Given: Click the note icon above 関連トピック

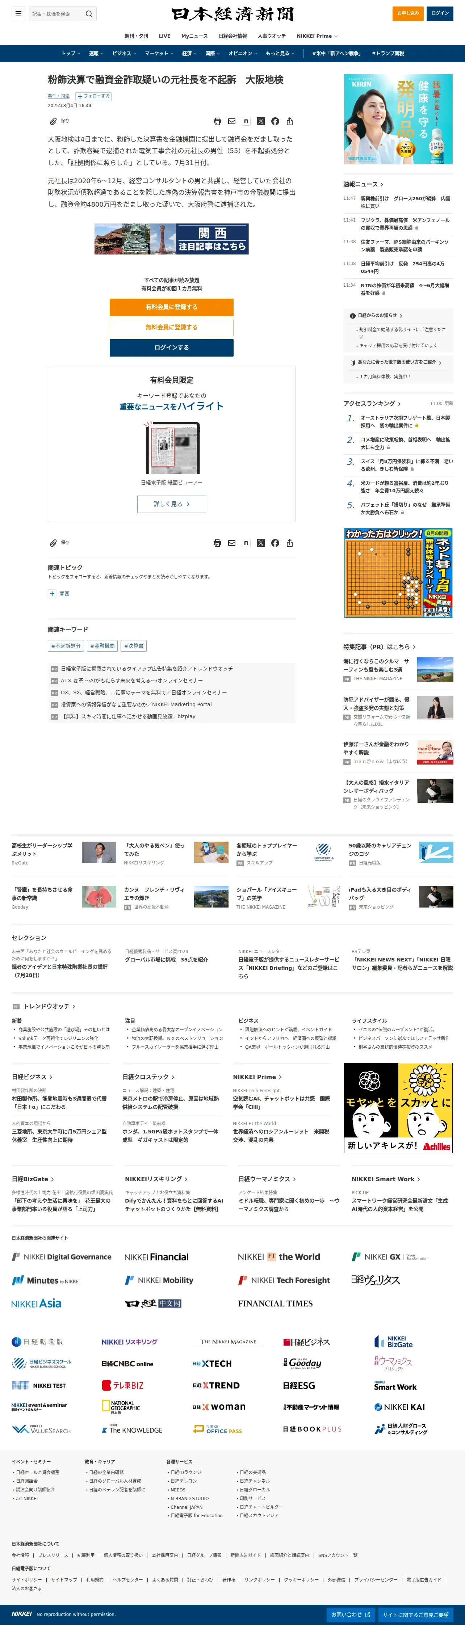Looking at the screenshot, I should click(x=246, y=543).
